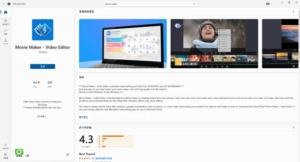Click the Microsoft Store logo in title bar
This screenshot has height=162, width=300.
pyautogui.click(x=9, y=4)
